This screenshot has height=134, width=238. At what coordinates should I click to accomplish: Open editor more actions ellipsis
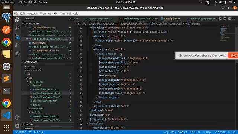pos(234,19)
